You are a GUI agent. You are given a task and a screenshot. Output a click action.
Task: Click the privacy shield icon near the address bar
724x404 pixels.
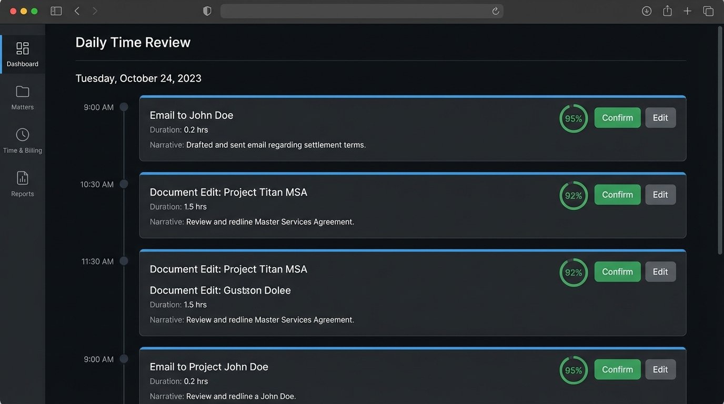tap(207, 11)
